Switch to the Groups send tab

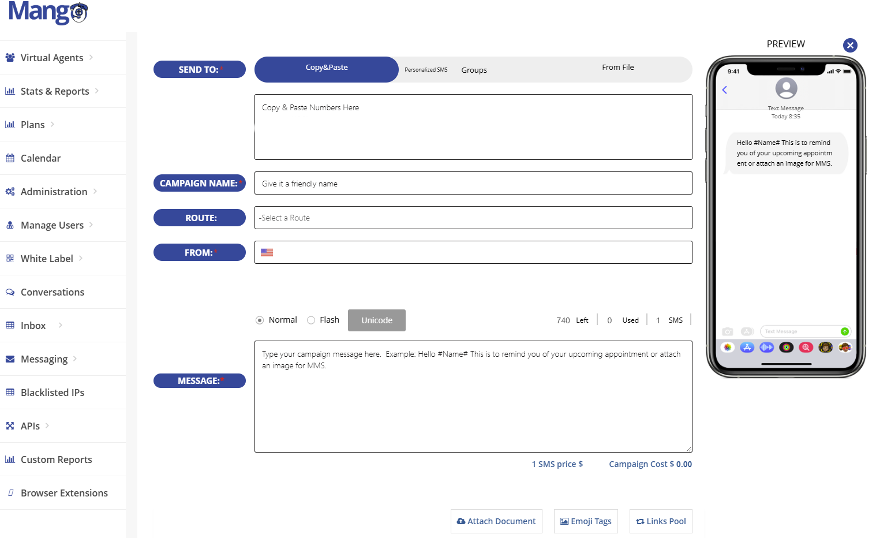(x=474, y=69)
